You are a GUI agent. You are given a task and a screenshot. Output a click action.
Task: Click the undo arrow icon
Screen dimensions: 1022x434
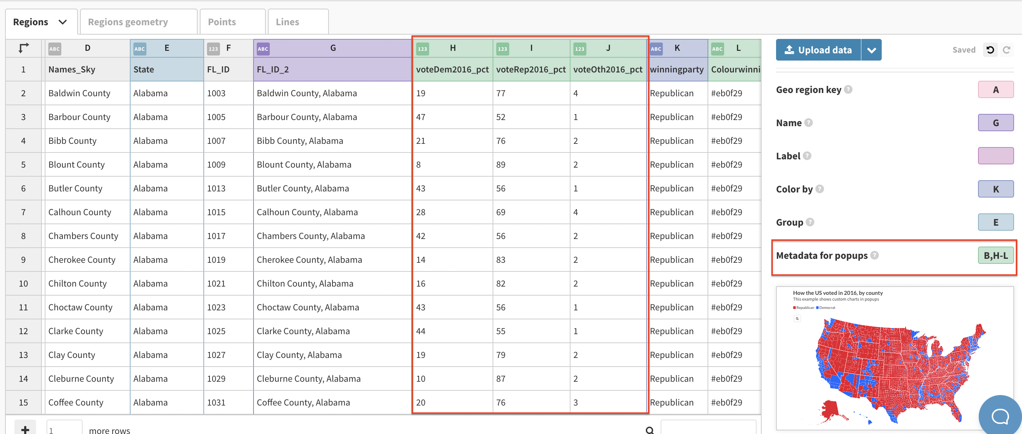[990, 50]
